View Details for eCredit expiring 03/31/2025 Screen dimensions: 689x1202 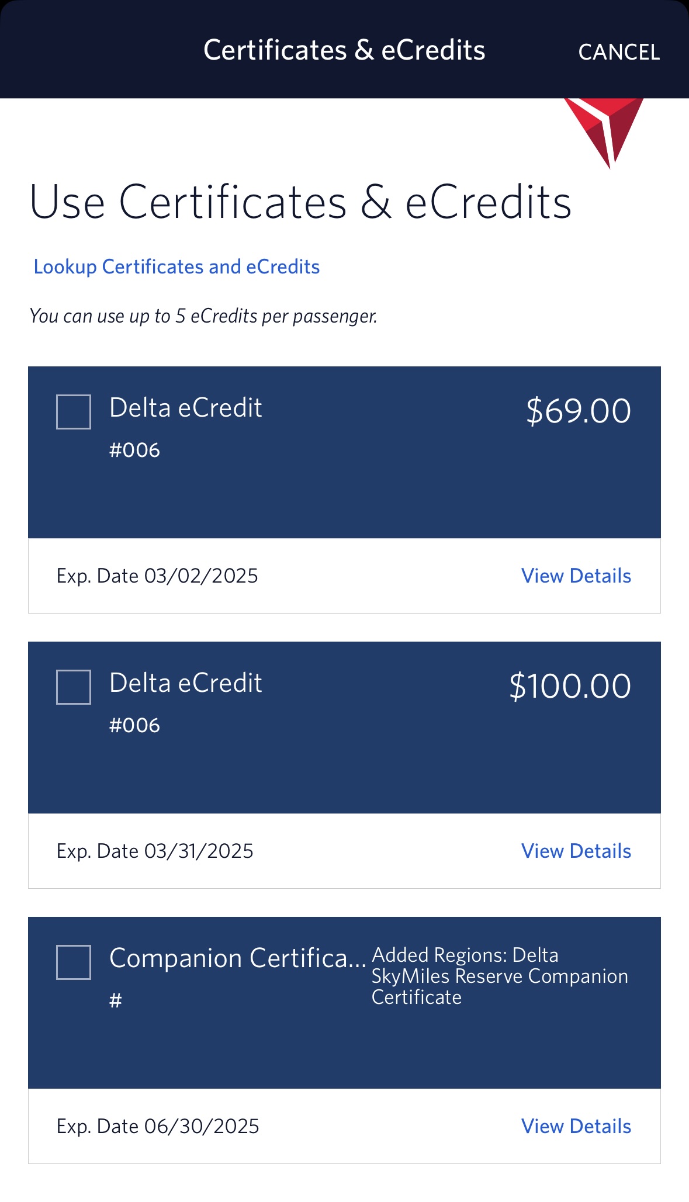click(x=576, y=851)
